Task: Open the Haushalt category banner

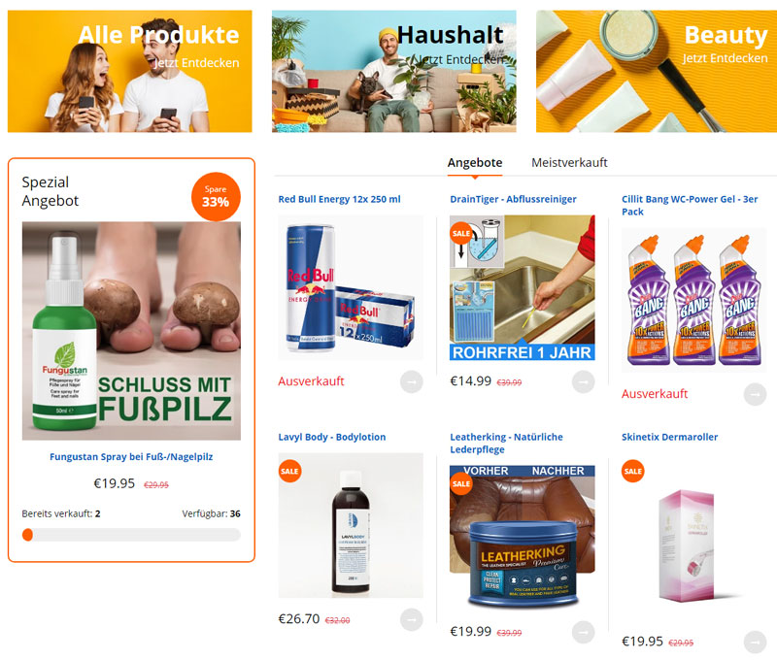Action: 394,71
